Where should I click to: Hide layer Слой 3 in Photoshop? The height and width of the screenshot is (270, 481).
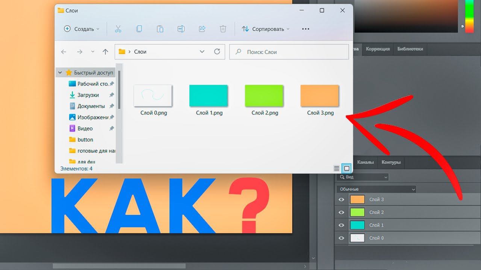coord(341,199)
